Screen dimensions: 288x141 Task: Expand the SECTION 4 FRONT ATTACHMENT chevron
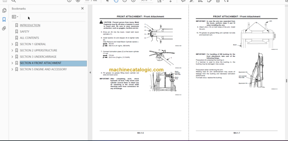[12, 63]
